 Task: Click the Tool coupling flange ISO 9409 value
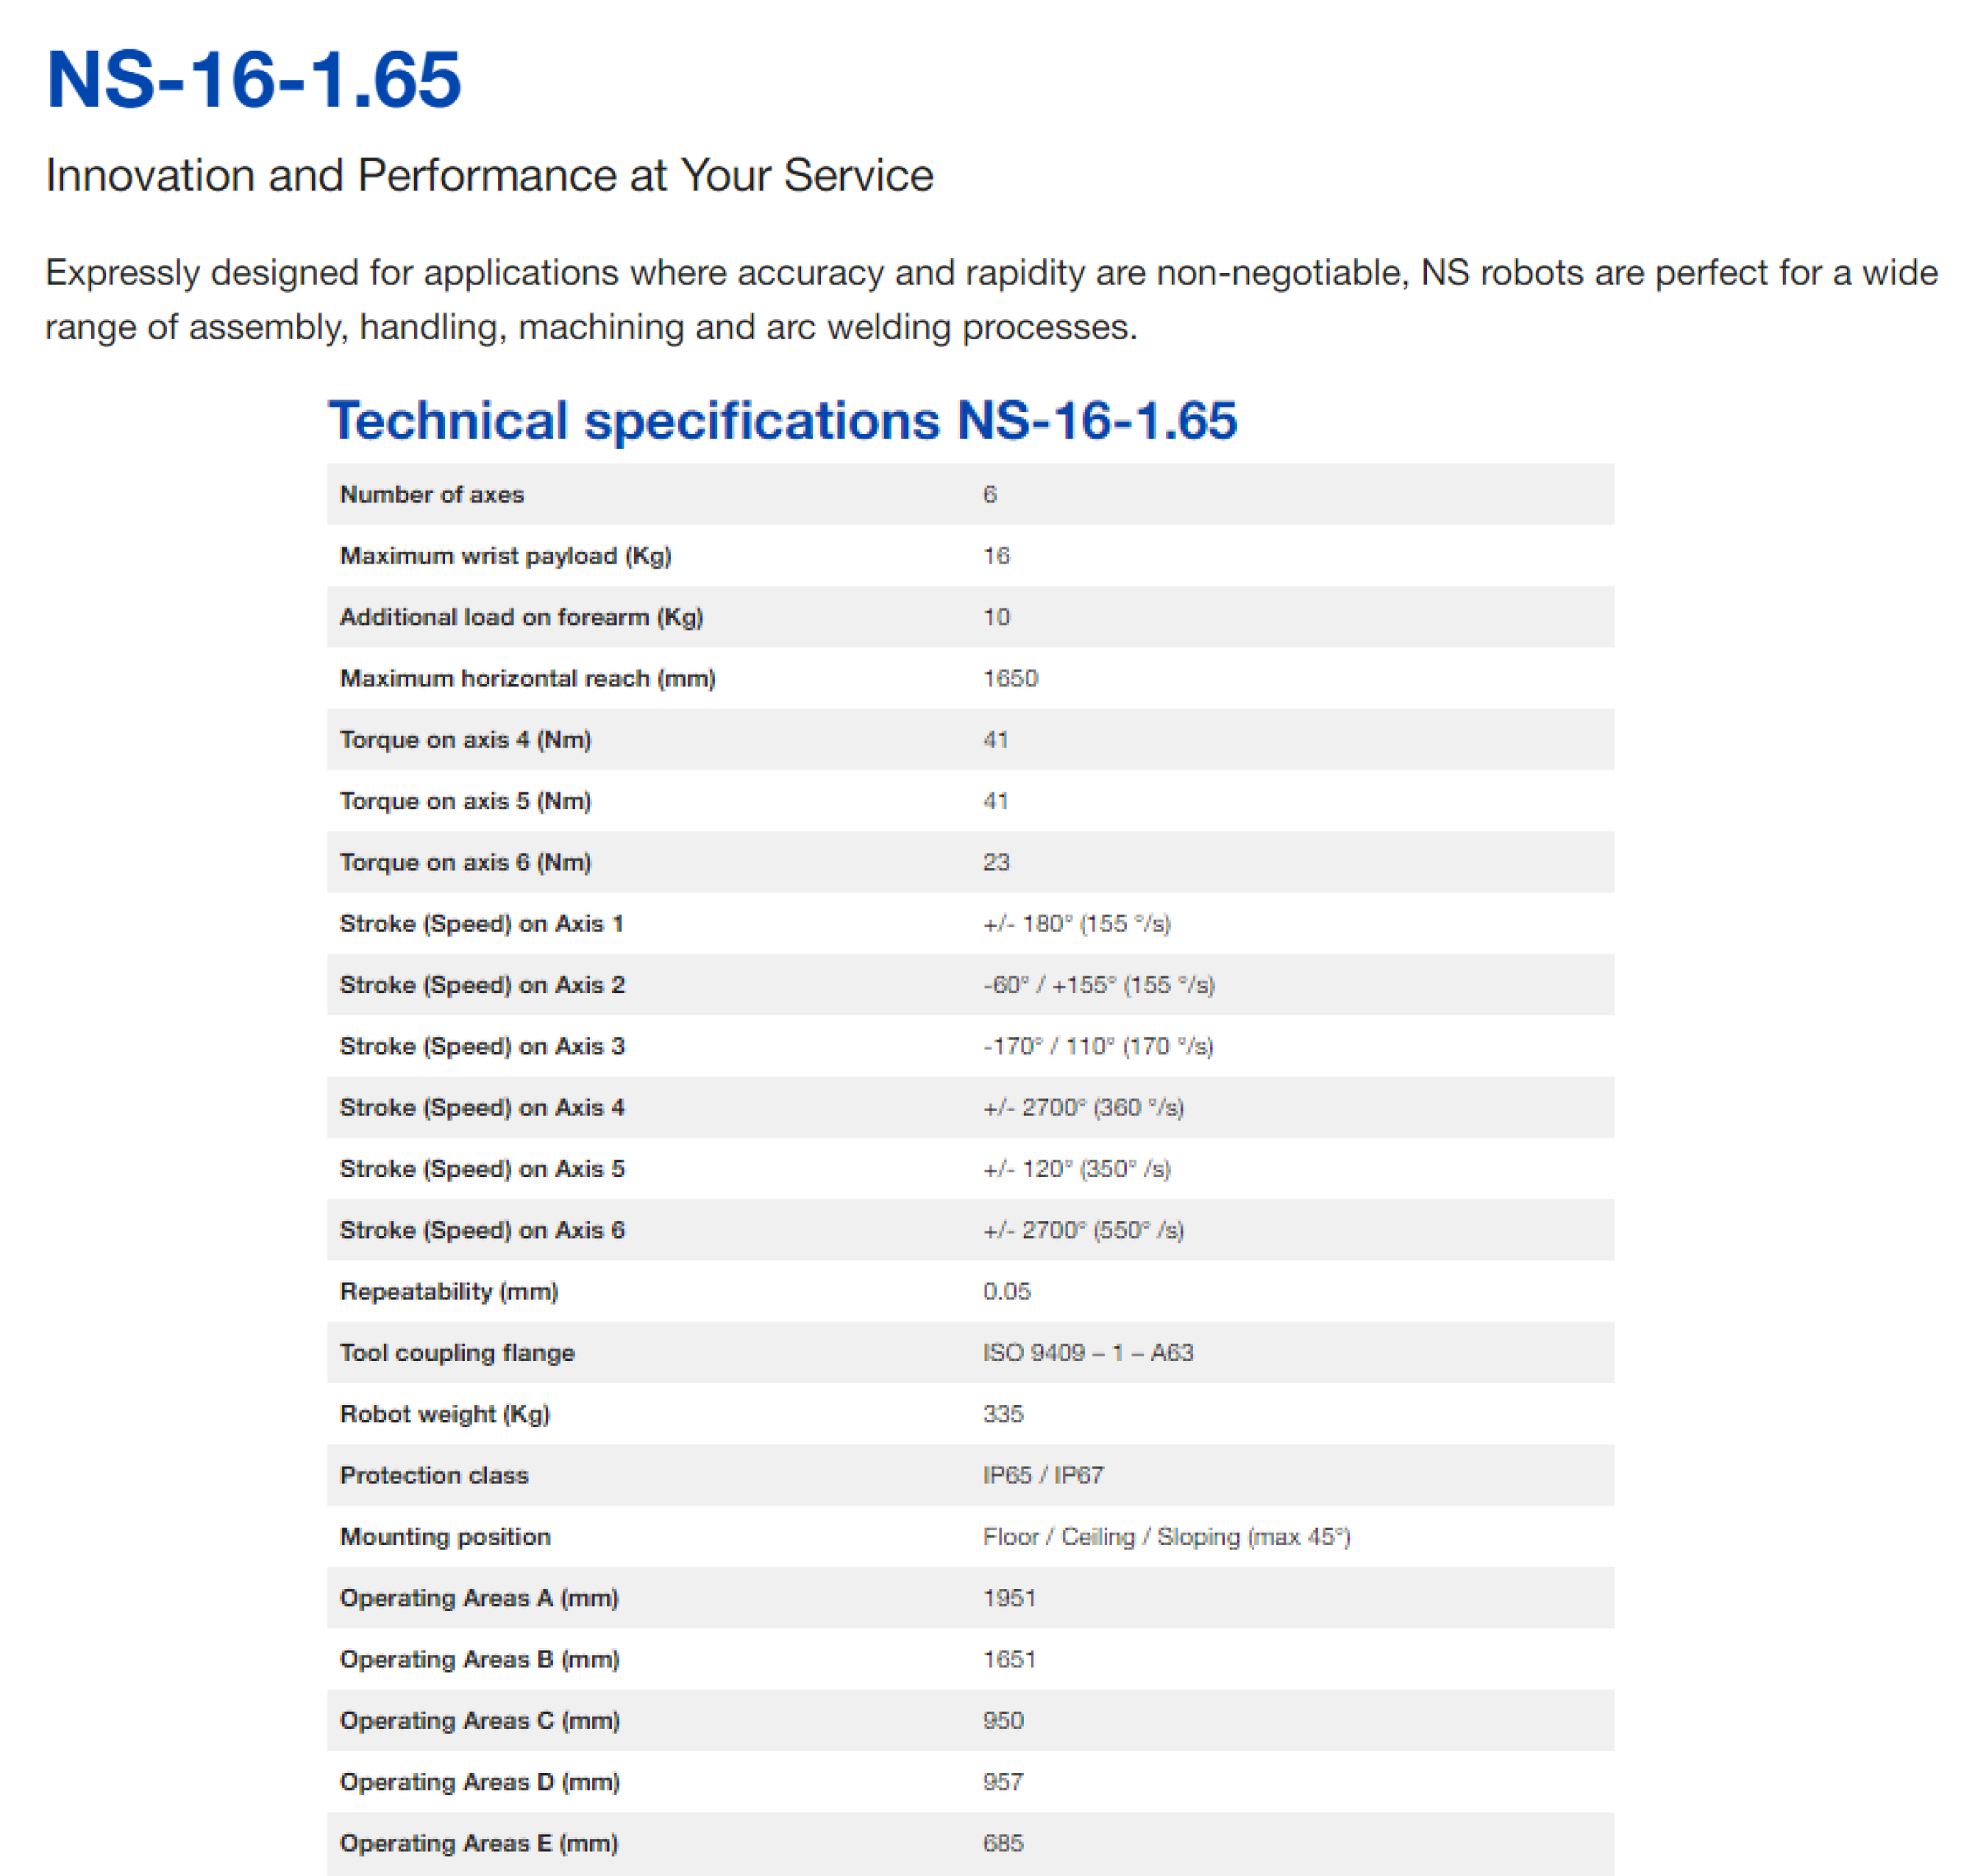1087,1353
